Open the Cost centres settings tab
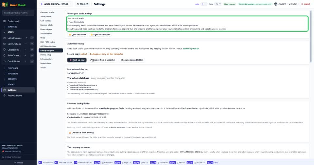This screenshot has height=165, width=314. pyautogui.click(x=51, y=21)
